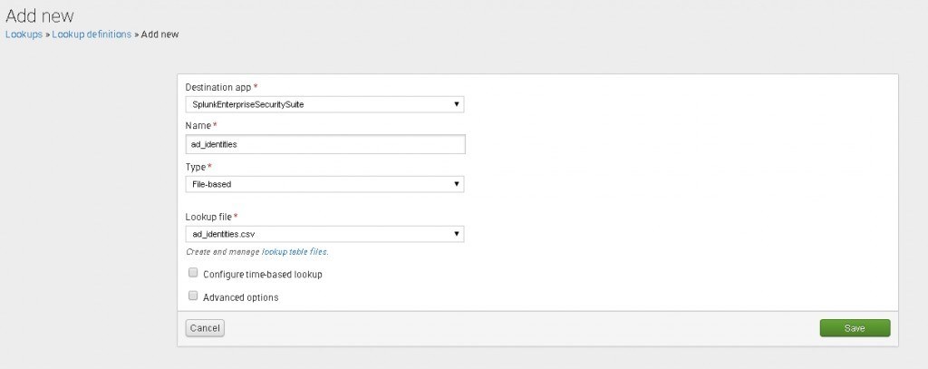Click the Name field containing ad_identities
The image size is (928, 369).
[324, 144]
